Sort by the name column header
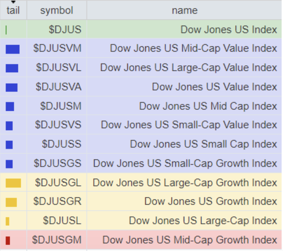Image resolution: width=283 pixels, height=251 pixels. click(x=184, y=10)
